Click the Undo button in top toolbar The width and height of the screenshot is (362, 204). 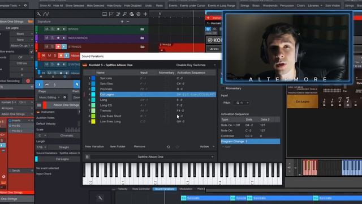148,6
